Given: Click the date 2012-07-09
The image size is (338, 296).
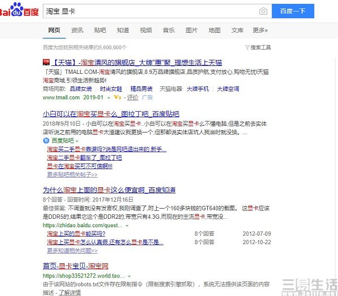Looking at the screenshot, I should click(x=257, y=234).
